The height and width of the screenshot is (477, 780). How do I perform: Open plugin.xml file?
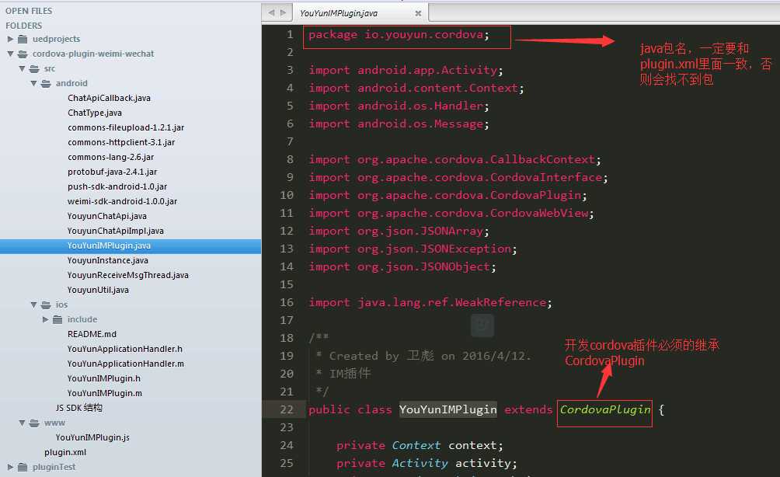tap(65, 453)
